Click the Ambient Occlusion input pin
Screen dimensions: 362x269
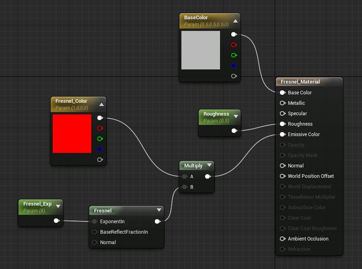coord(282,239)
